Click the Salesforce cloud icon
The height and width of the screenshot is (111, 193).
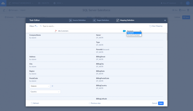point(124,31)
